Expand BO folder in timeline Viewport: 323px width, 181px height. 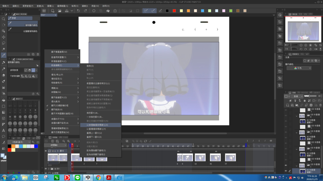[49, 169]
